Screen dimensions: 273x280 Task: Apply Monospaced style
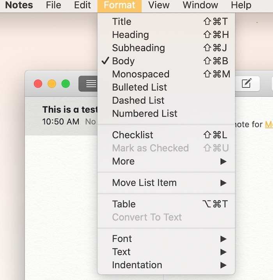[166, 74]
